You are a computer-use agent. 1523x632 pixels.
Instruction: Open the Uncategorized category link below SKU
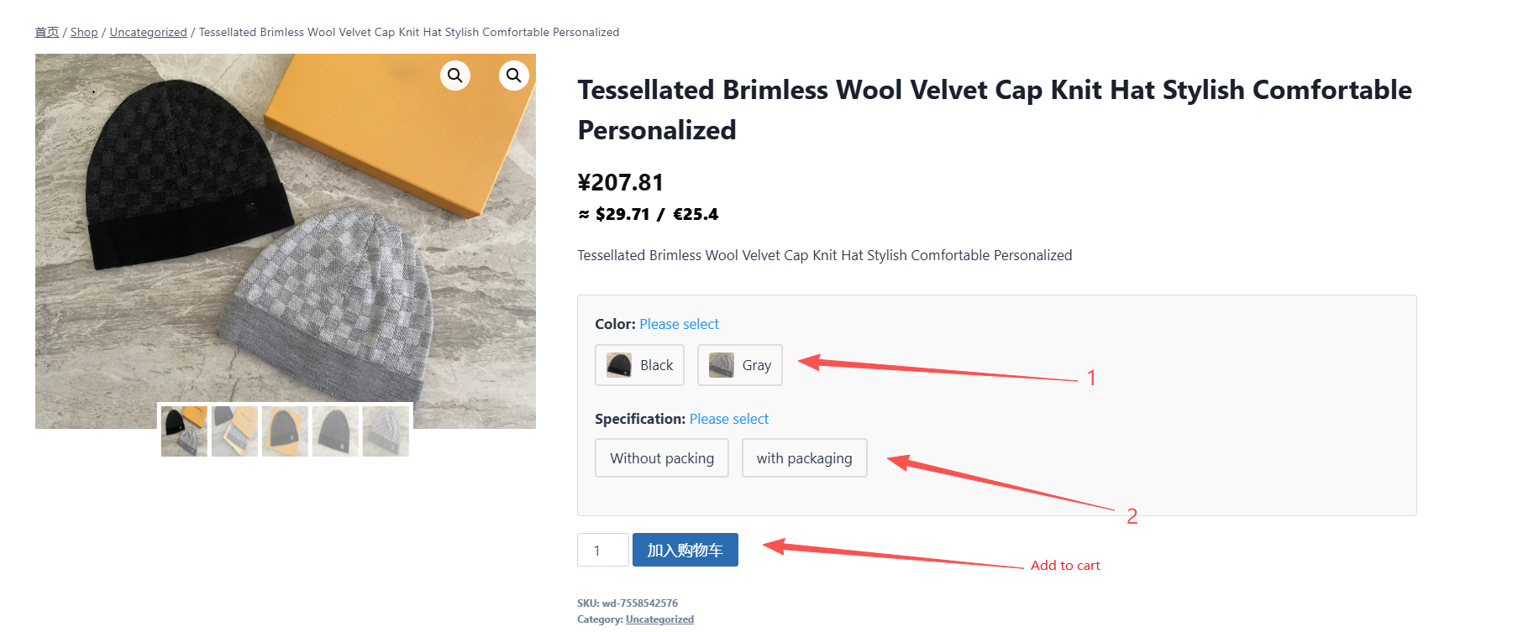[x=659, y=619]
